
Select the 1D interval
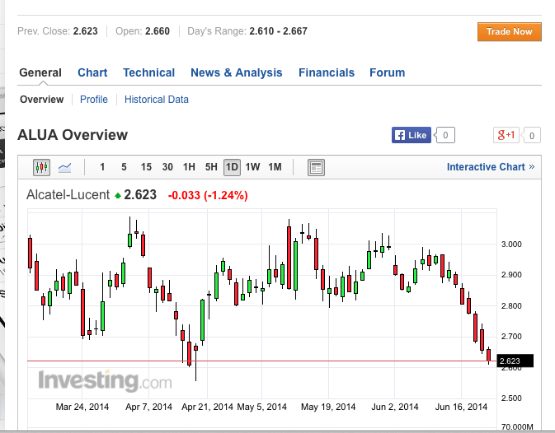tap(232, 167)
